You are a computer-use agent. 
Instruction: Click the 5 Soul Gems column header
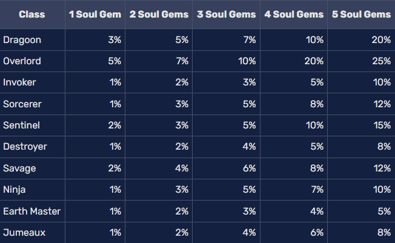[361, 14]
